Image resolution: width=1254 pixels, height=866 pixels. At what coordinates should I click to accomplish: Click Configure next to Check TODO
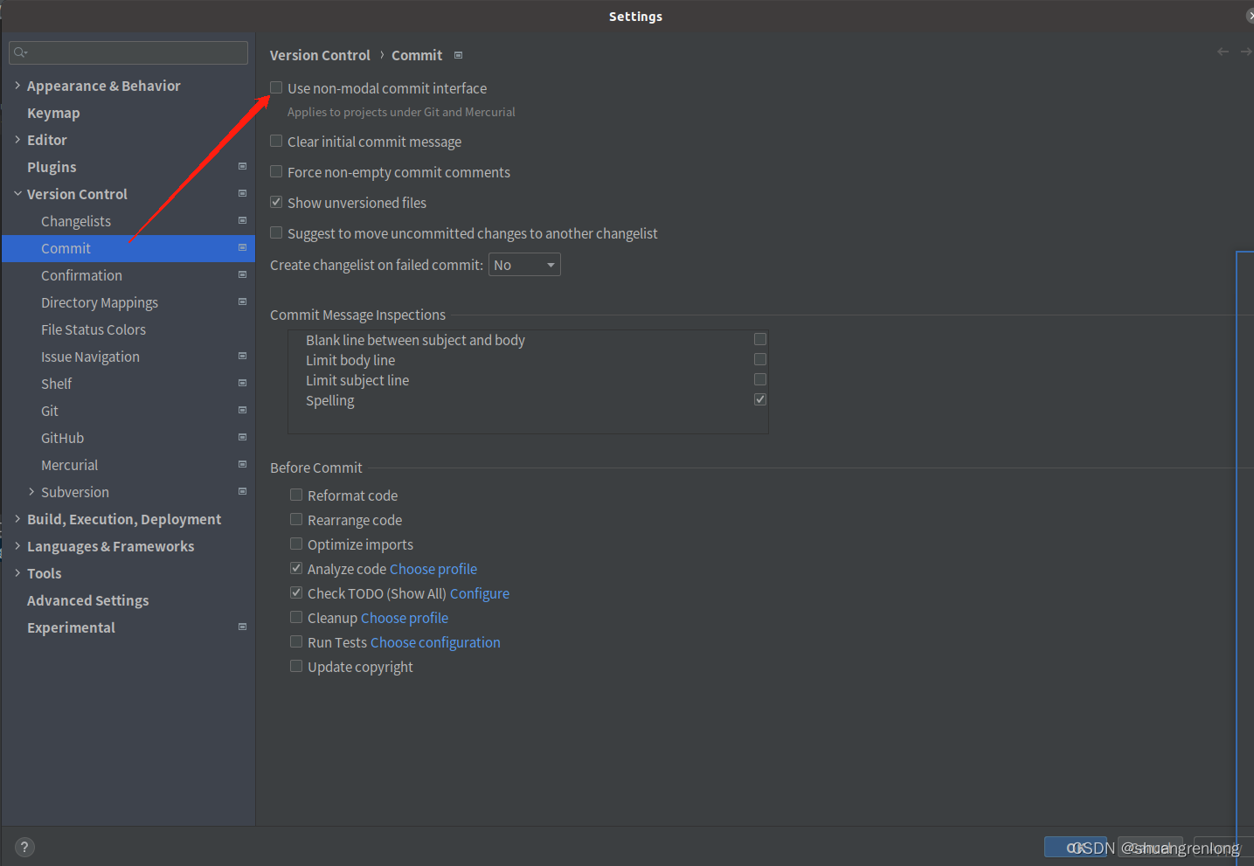pos(479,593)
